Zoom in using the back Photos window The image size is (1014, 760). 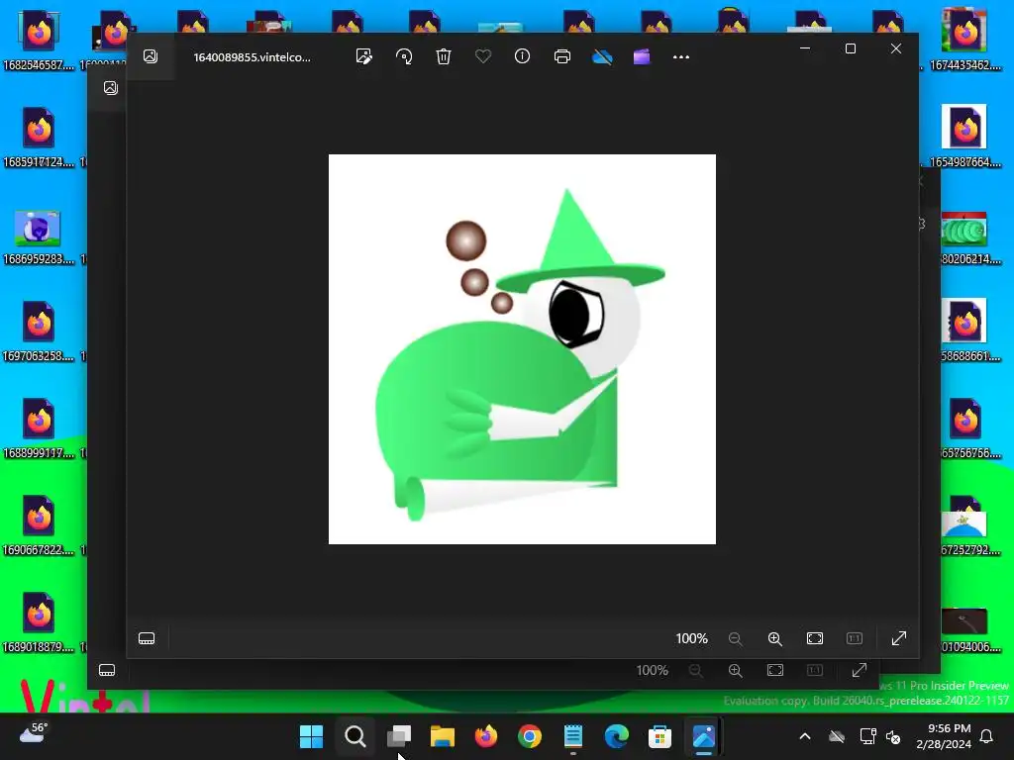point(736,670)
